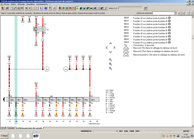The height and width of the screenshot is (139, 194).
Task: Pan the diagram right with arrow icon
Action: click(114, 48)
